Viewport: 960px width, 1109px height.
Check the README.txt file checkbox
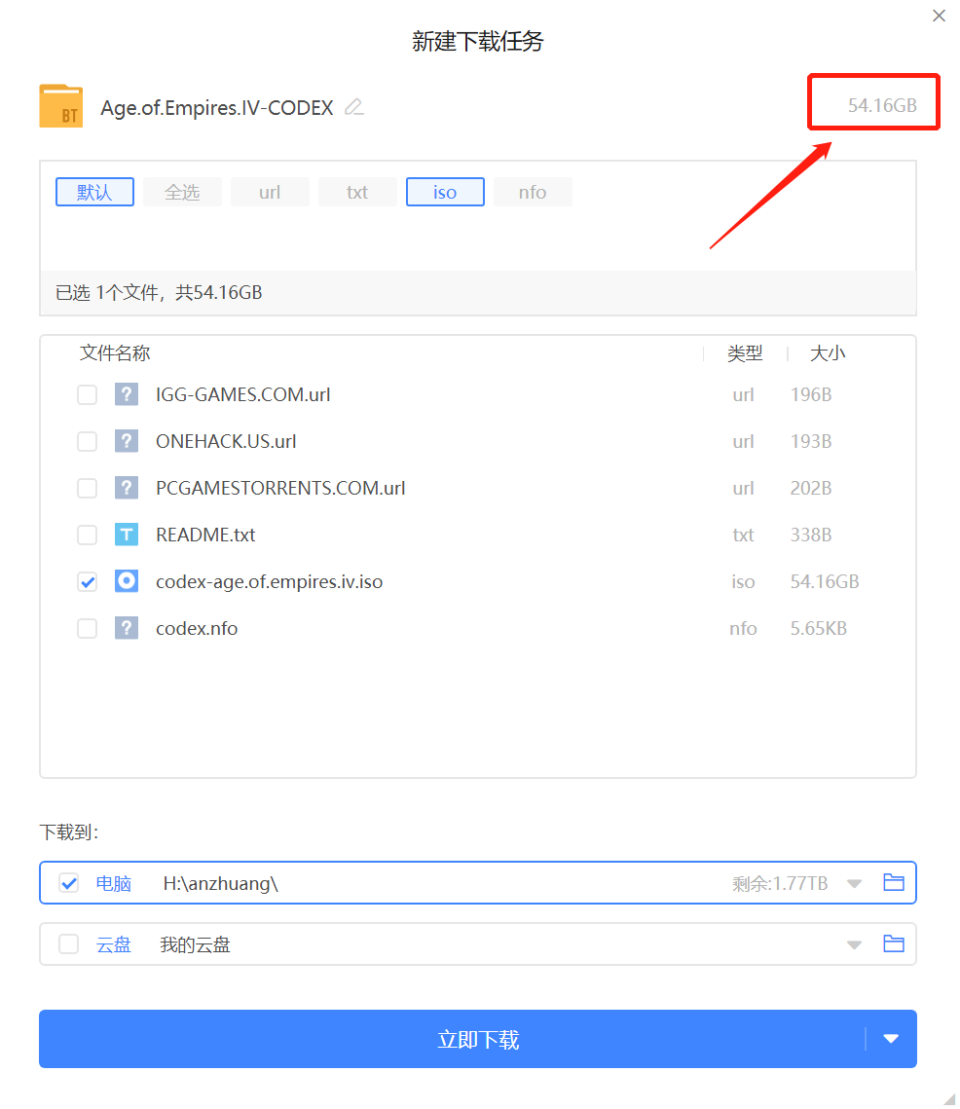coord(87,534)
